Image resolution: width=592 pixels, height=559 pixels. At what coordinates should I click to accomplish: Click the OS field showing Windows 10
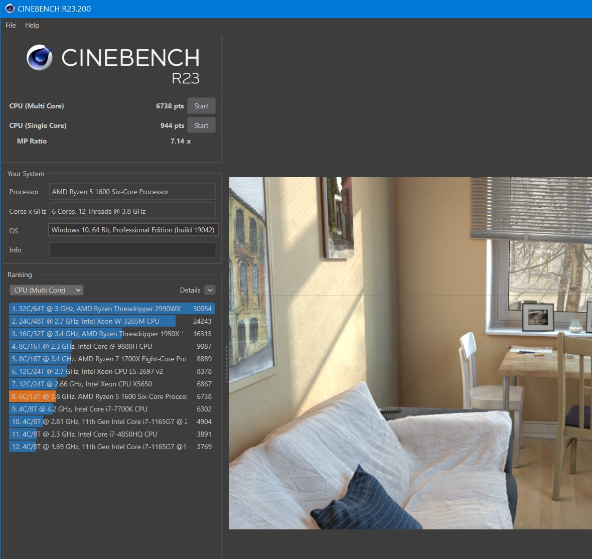click(x=133, y=230)
